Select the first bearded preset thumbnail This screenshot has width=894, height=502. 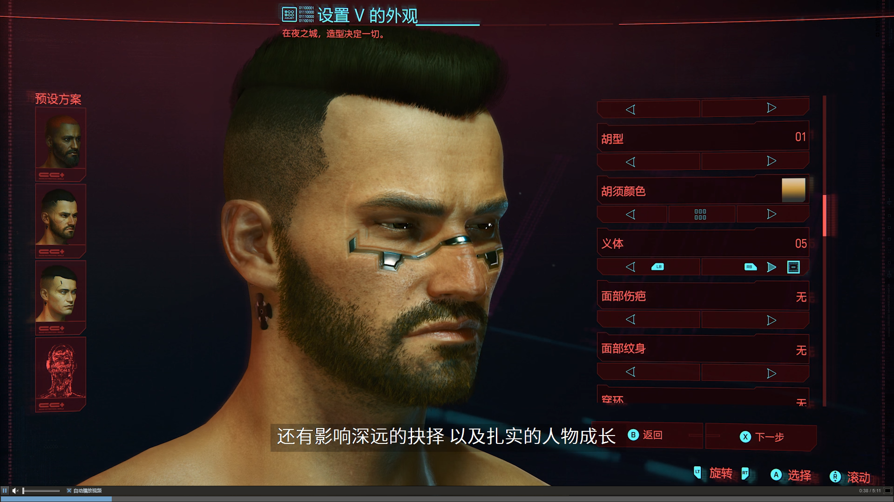[x=61, y=144]
